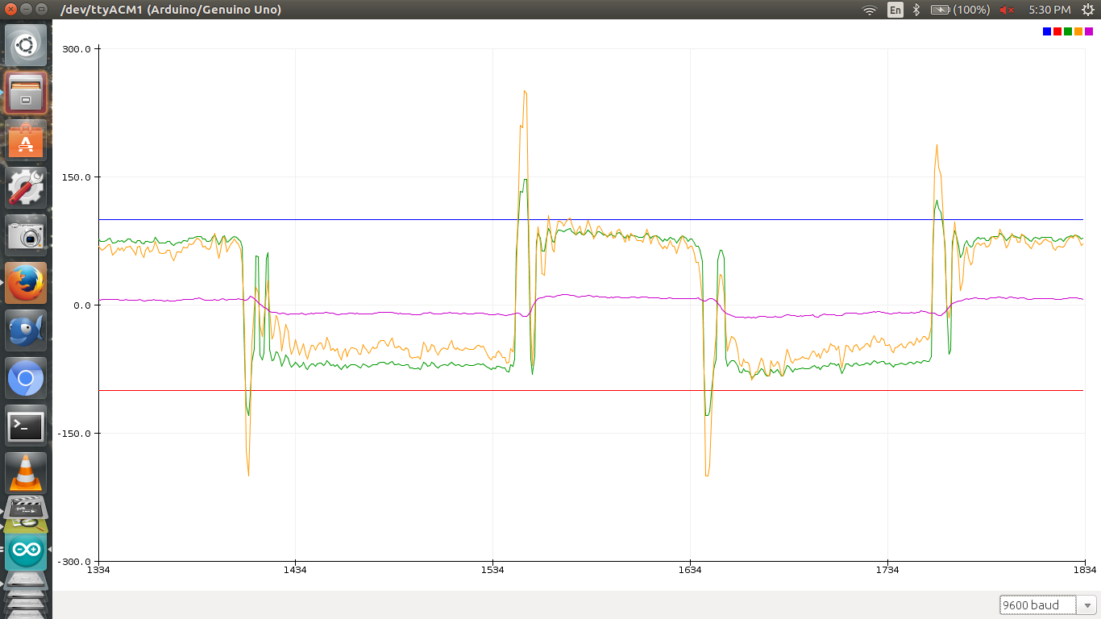Open the battery (100%) indicator menu
Screen dimensions: 1101x619
tap(960, 10)
